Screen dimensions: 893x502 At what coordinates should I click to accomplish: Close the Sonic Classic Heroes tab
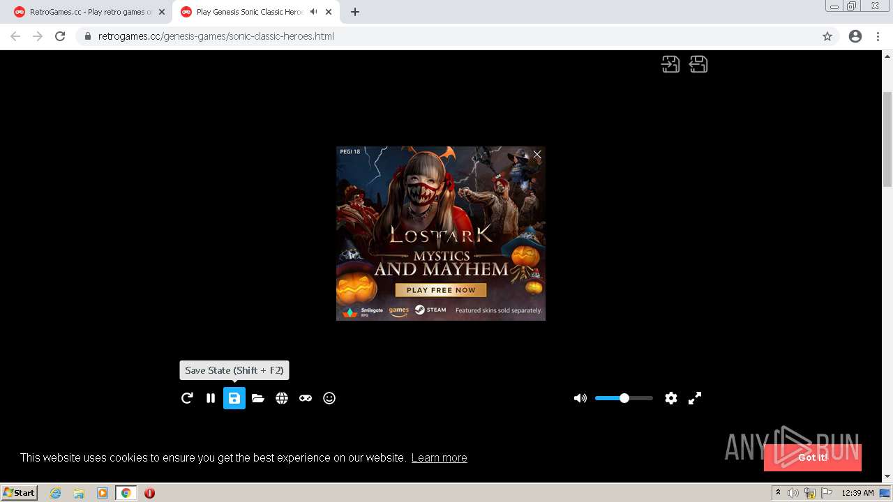click(329, 12)
